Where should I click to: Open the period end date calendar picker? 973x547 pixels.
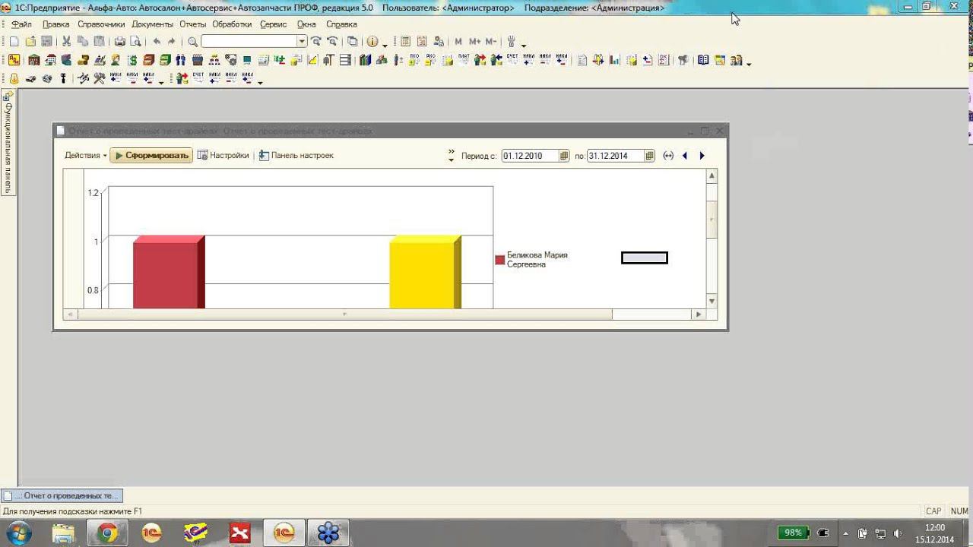649,156
